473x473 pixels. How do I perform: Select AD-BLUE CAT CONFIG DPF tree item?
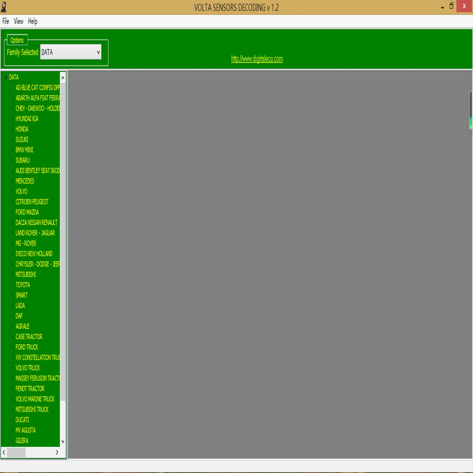(x=38, y=88)
